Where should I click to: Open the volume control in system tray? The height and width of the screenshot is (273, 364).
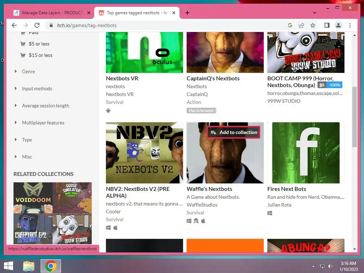click(331, 266)
